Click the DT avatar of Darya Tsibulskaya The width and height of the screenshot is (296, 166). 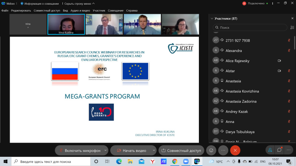(x=216, y=131)
